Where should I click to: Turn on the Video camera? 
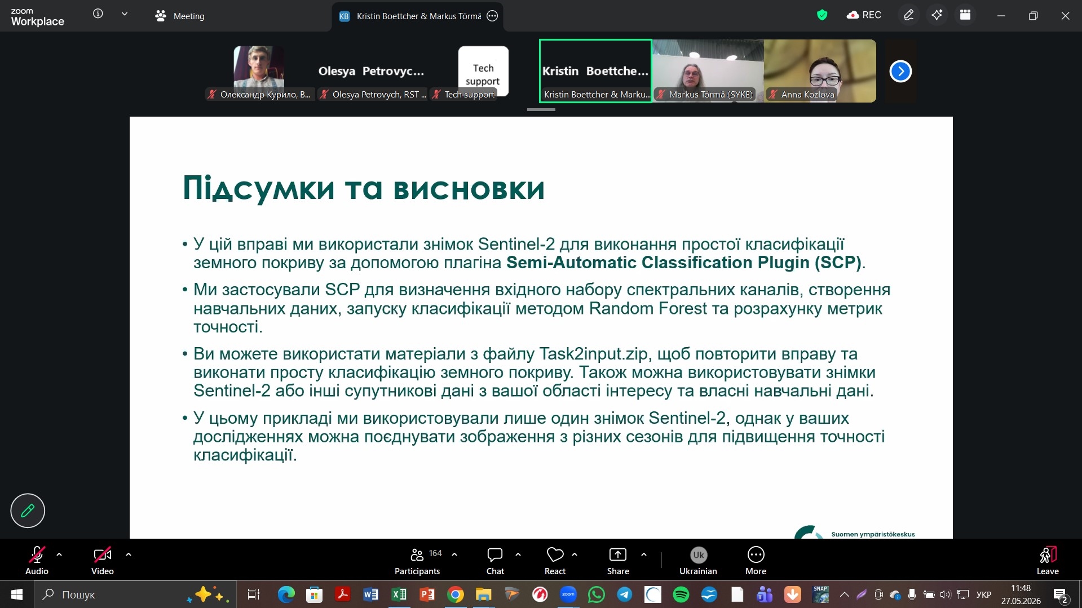pyautogui.click(x=103, y=561)
